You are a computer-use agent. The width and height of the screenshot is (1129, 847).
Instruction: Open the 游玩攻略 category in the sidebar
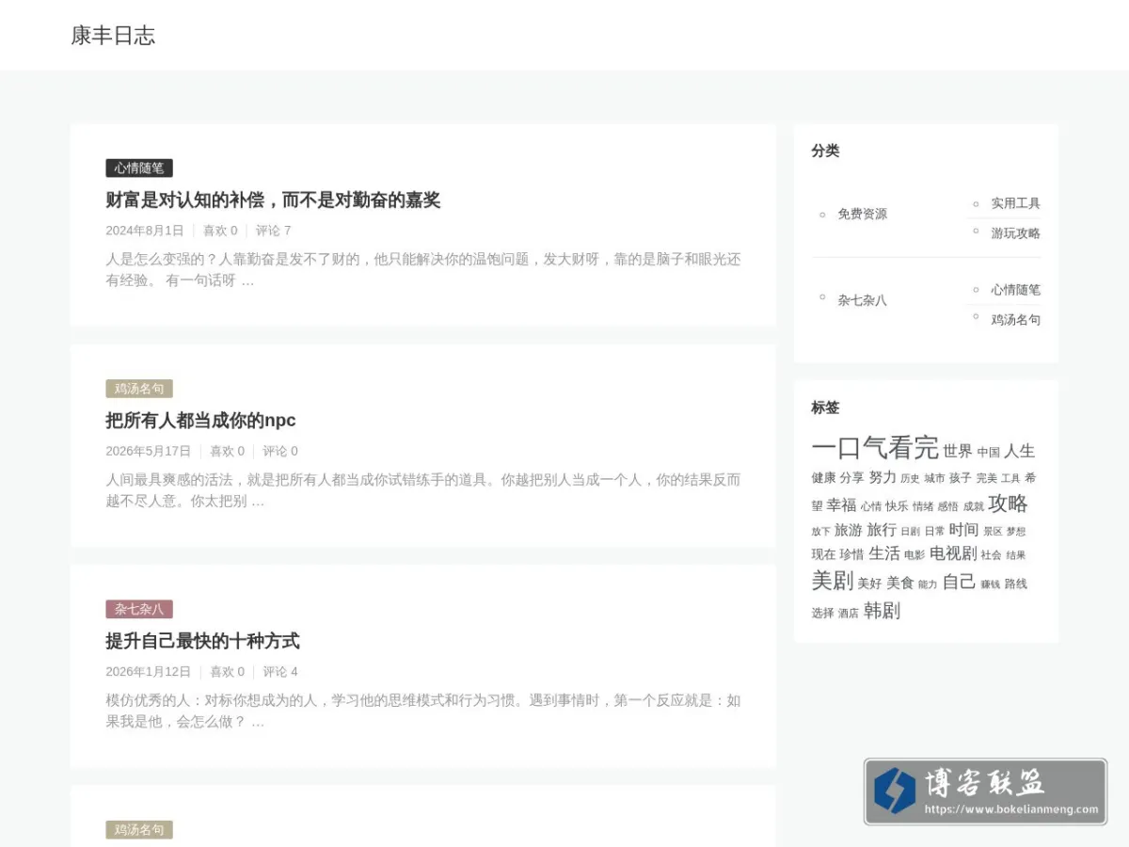[x=1016, y=233]
